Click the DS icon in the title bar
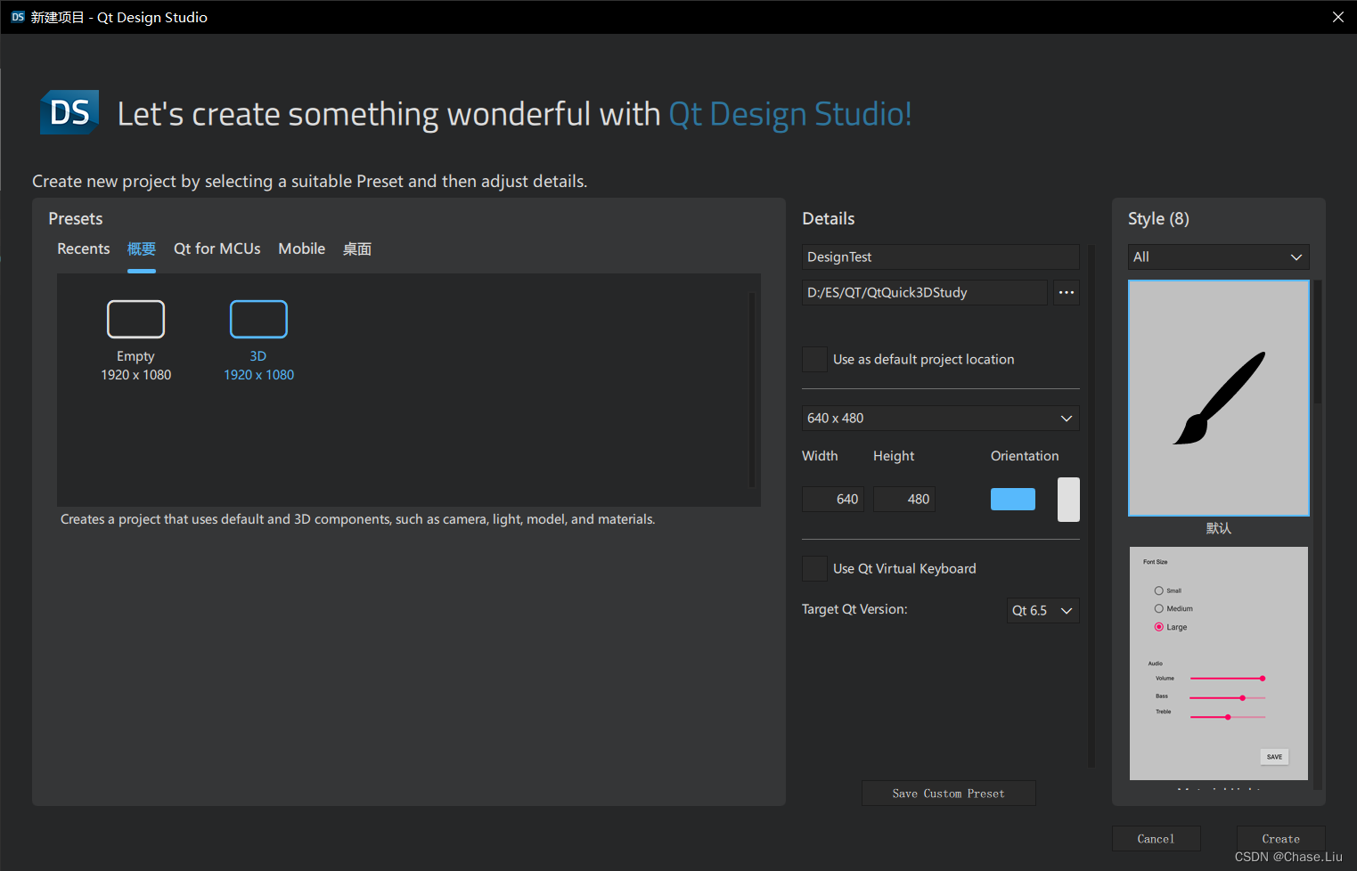Screen dimensions: 1357x871 click(18, 17)
